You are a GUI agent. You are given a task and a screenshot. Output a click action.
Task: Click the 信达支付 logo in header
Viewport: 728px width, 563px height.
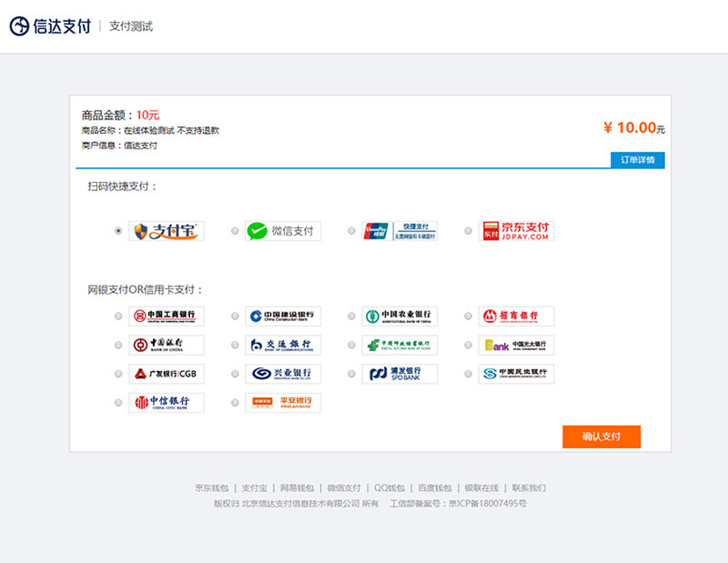(x=50, y=26)
